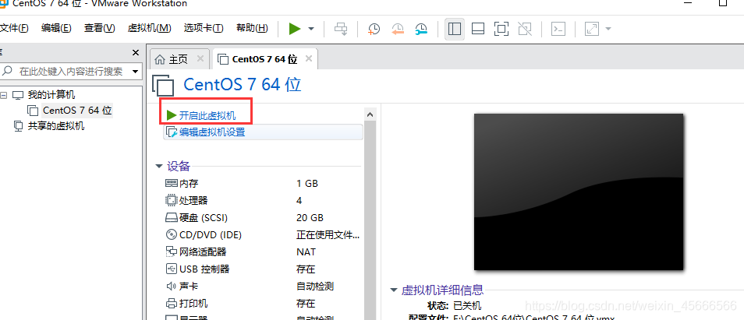Viewport: 744px width, 320px height.
Task: Click the 内存 device row
Action: click(x=262, y=183)
